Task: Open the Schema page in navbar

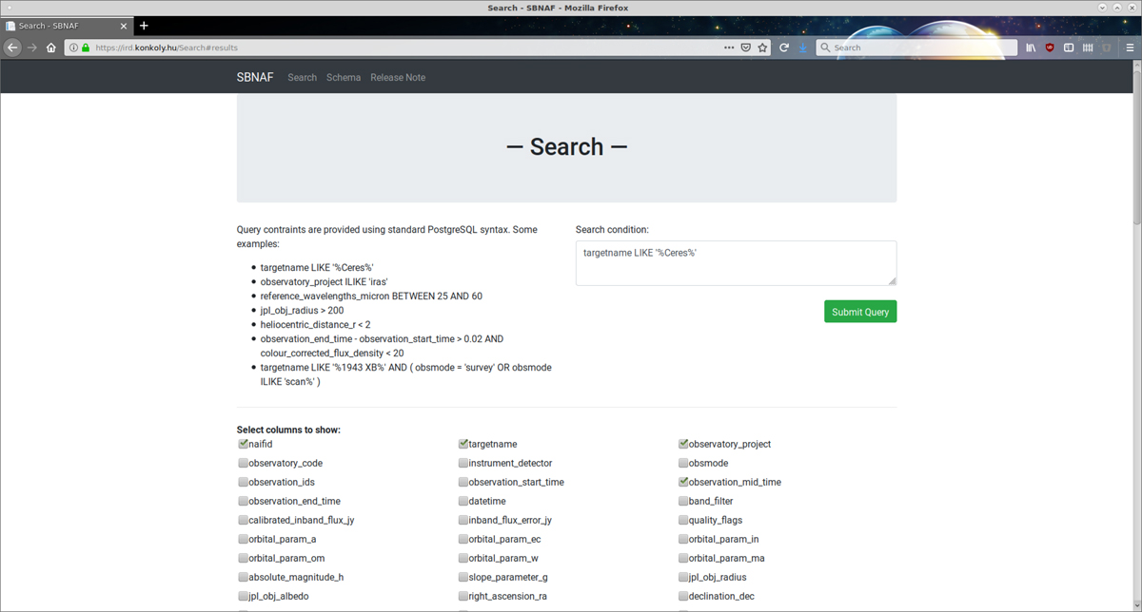Action: [343, 78]
